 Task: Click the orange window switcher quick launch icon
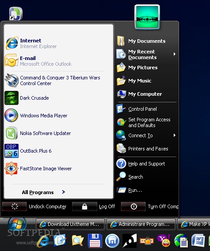[147, 241]
